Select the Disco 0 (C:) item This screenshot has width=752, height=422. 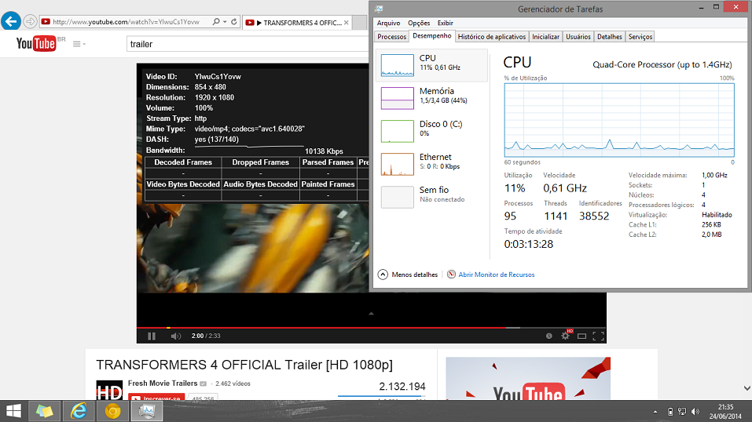point(431,131)
